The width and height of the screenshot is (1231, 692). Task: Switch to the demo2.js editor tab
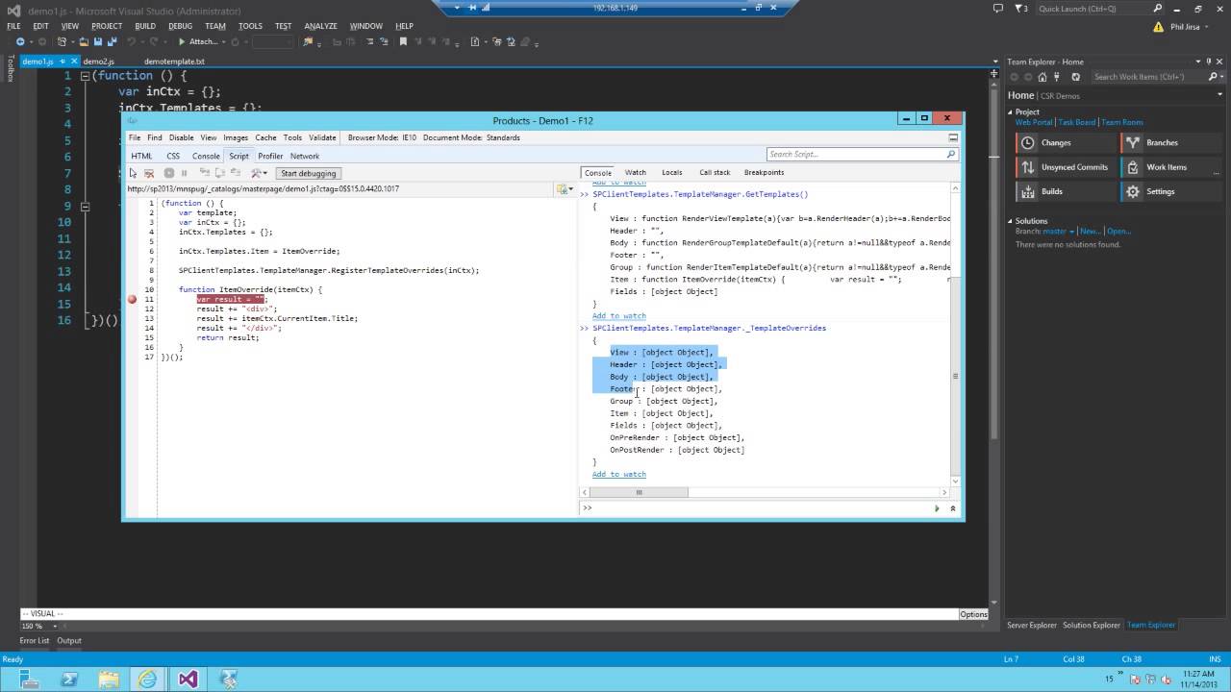[x=98, y=62]
